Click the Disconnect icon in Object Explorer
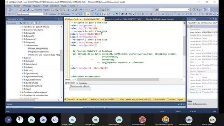 [24, 23]
